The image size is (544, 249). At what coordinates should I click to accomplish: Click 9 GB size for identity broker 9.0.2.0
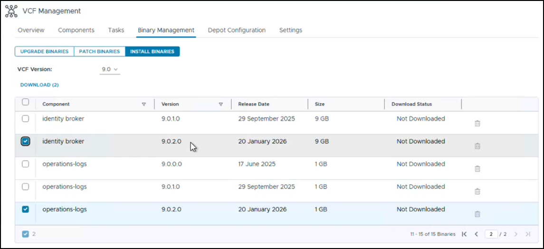(322, 141)
